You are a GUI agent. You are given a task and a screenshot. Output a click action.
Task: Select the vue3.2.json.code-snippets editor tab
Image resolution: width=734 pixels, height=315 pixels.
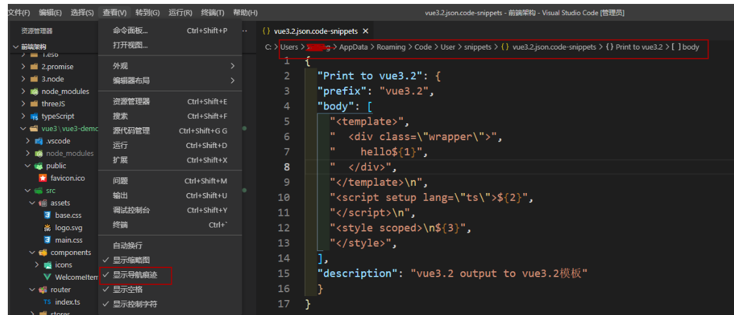(x=316, y=31)
